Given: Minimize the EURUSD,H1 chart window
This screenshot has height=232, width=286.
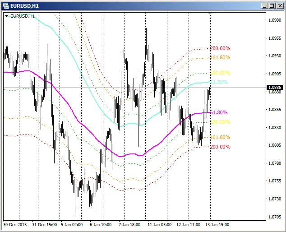Looking at the screenshot, I should pos(263,5).
